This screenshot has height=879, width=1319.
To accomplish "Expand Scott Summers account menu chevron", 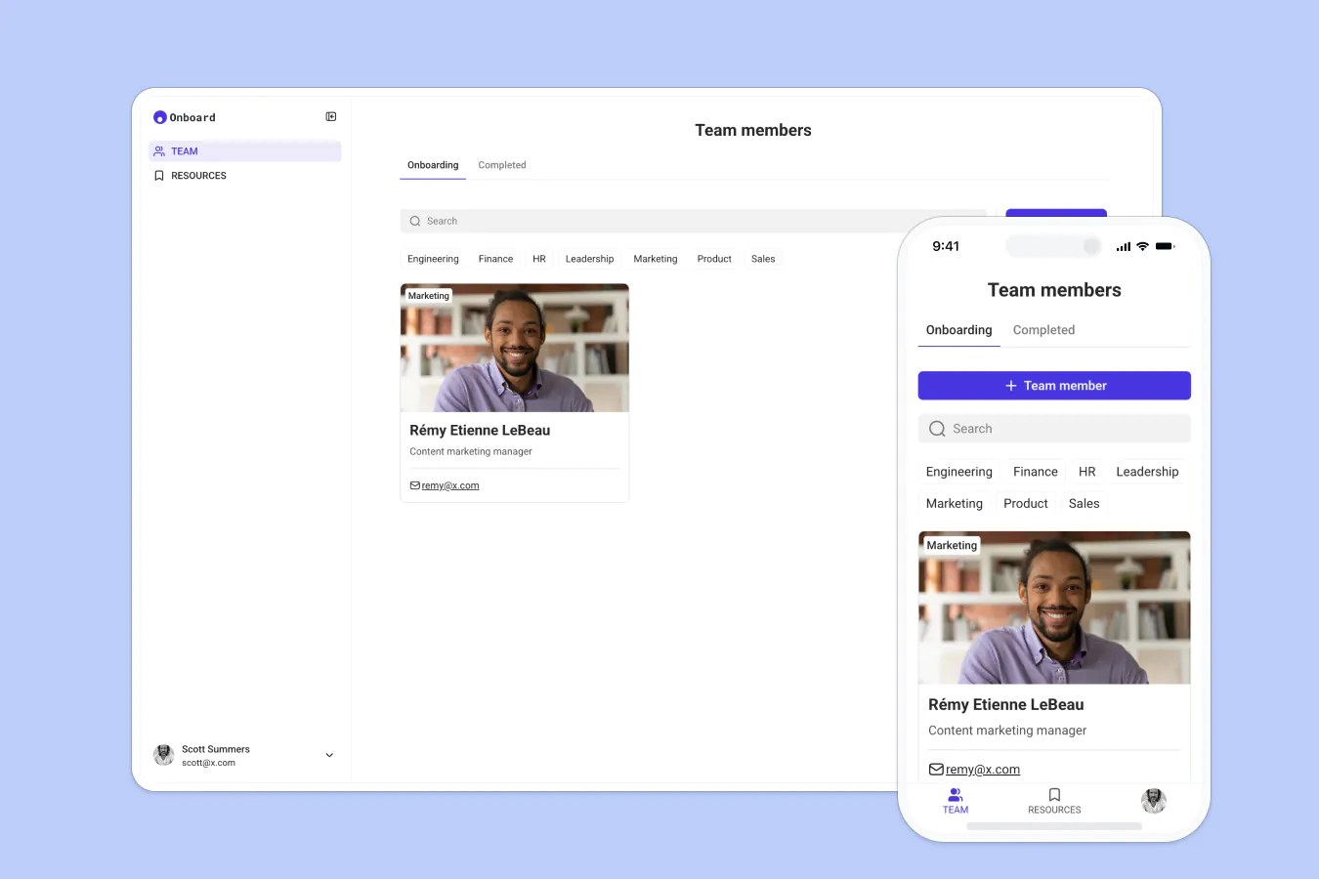I will click(x=329, y=755).
